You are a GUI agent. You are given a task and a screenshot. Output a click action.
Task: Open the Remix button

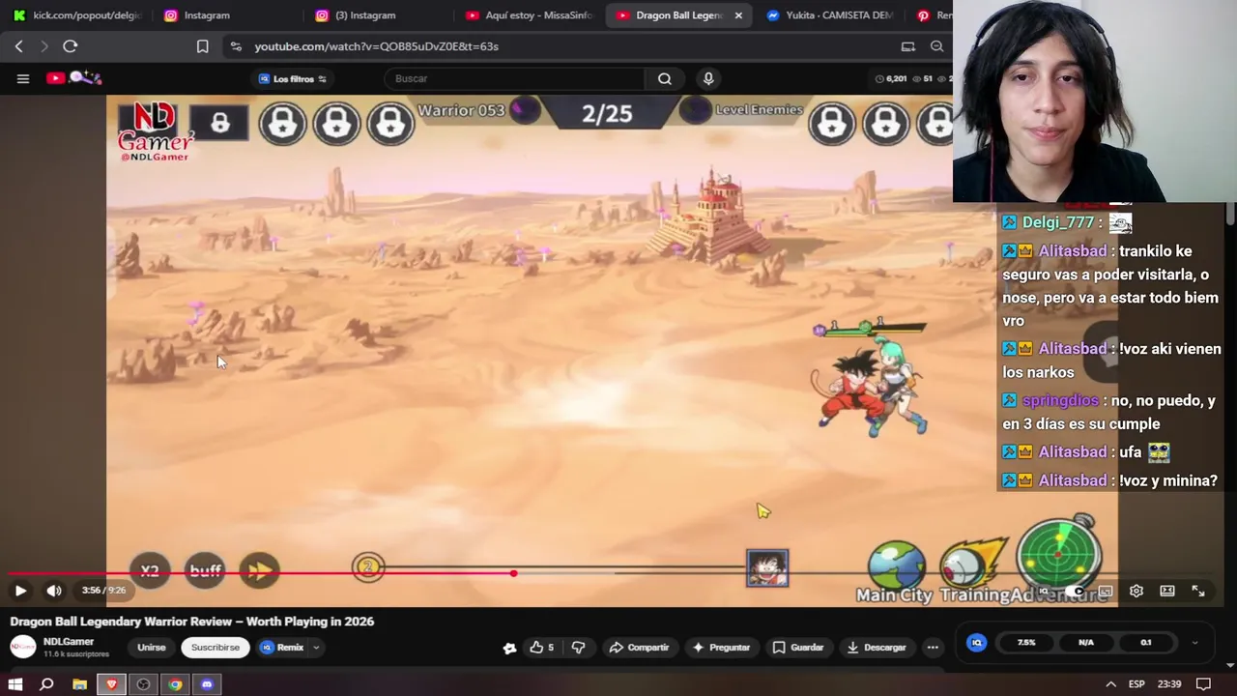281,648
